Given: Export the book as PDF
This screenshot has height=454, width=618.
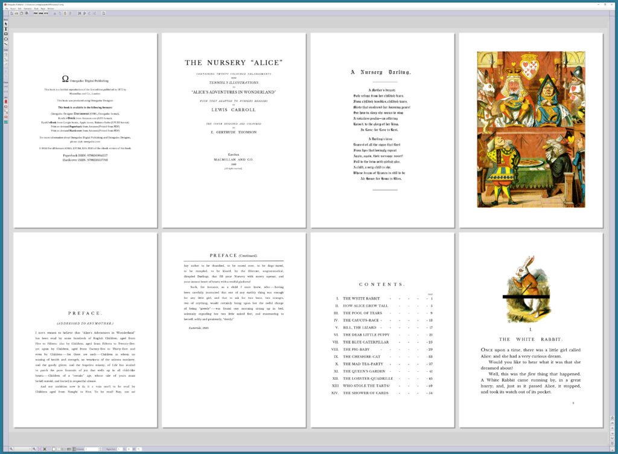Looking at the screenshot, I should point(36,13).
